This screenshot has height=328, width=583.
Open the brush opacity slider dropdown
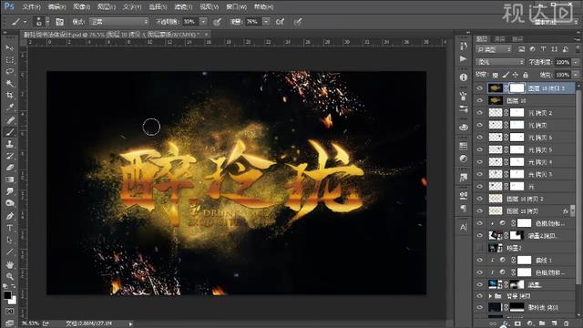[203, 22]
